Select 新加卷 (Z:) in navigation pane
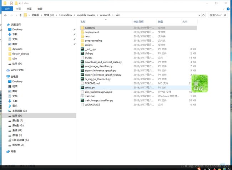 pyautogui.click(x=18, y=145)
